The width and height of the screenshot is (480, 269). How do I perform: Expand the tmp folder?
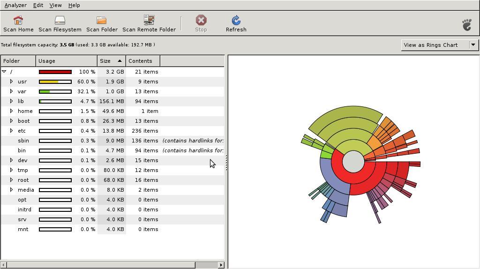coord(11,170)
